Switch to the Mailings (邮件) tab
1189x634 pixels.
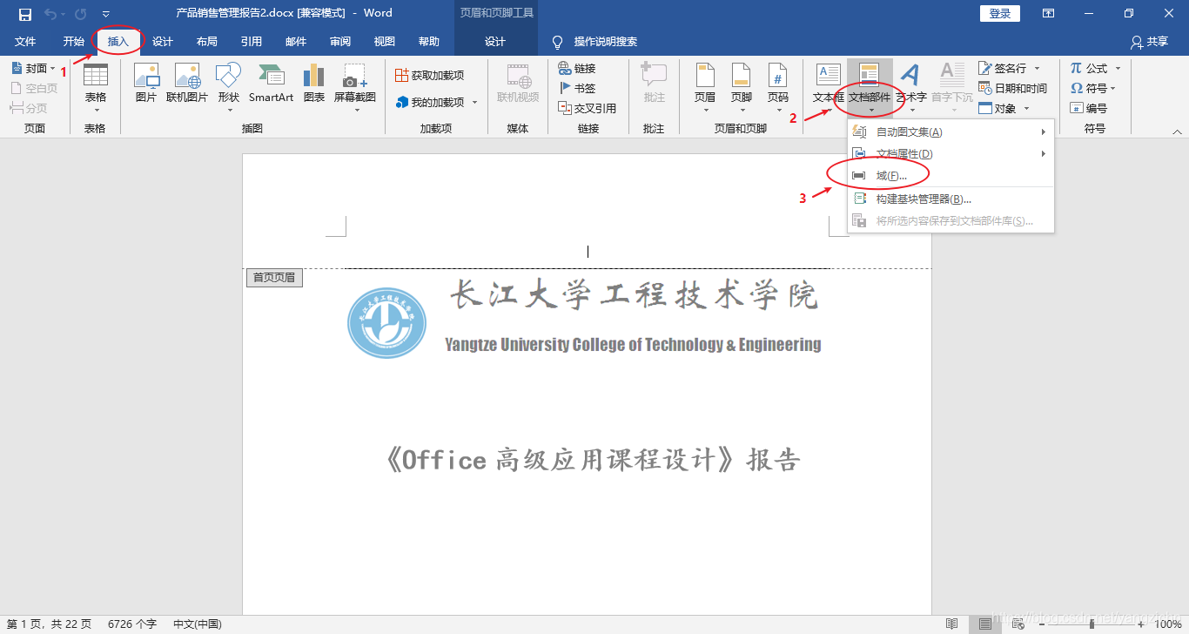(296, 42)
